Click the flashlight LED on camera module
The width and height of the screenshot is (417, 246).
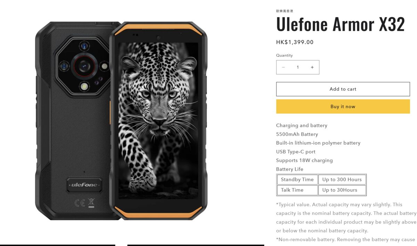coord(84,86)
